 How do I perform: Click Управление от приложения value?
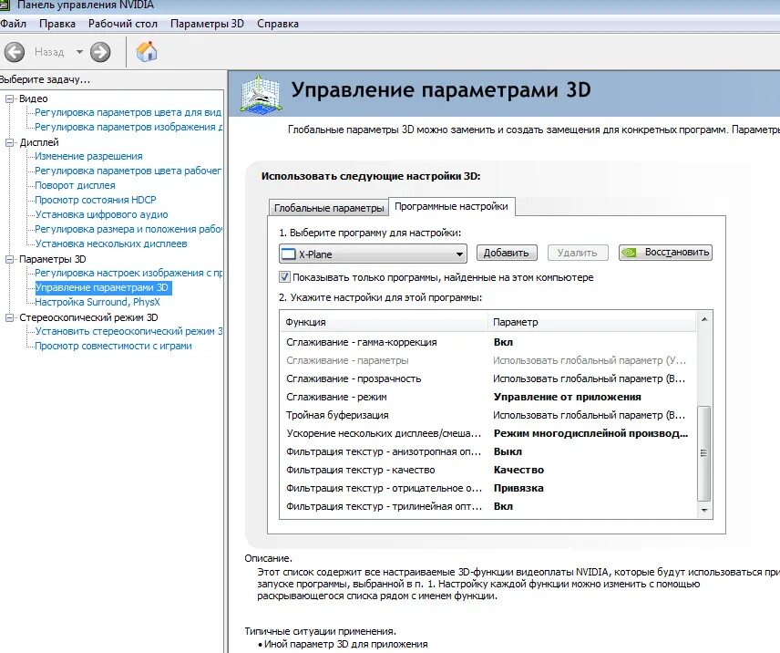point(567,397)
